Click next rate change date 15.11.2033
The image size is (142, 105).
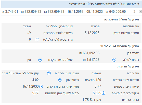click(x=31, y=87)
